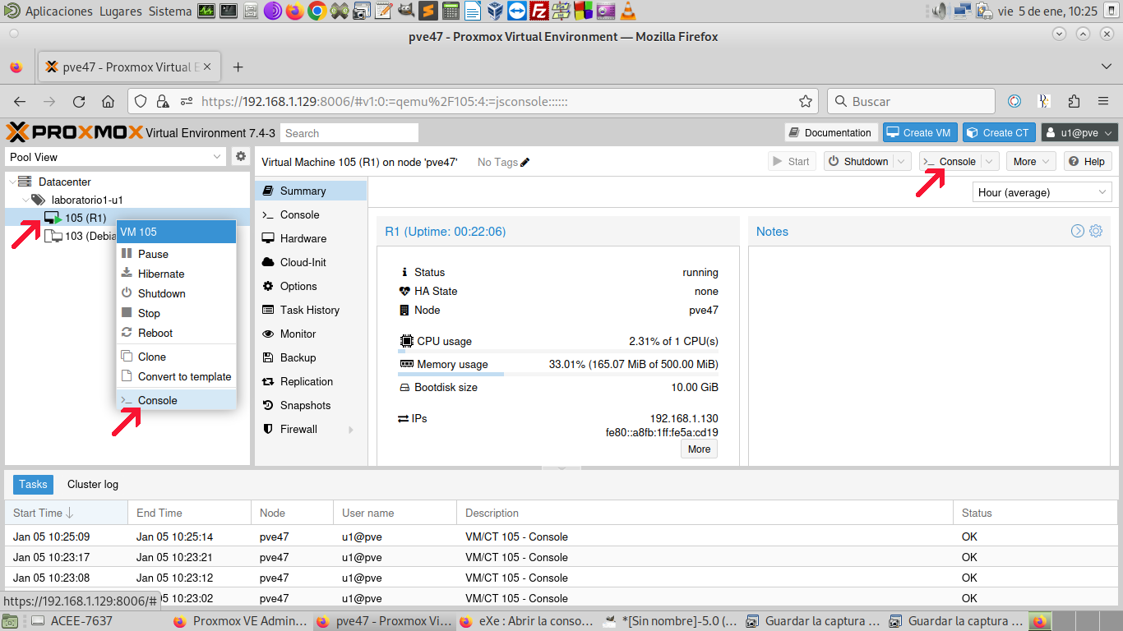Click the site padlock security icon
This screenshot has height=631, width=1123.
tap(163, 102)
